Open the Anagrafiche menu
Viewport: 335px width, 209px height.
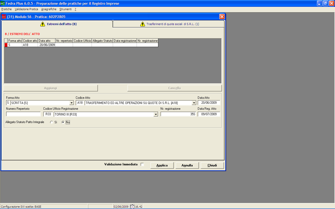pyautogui.click(x=49, y=9)
